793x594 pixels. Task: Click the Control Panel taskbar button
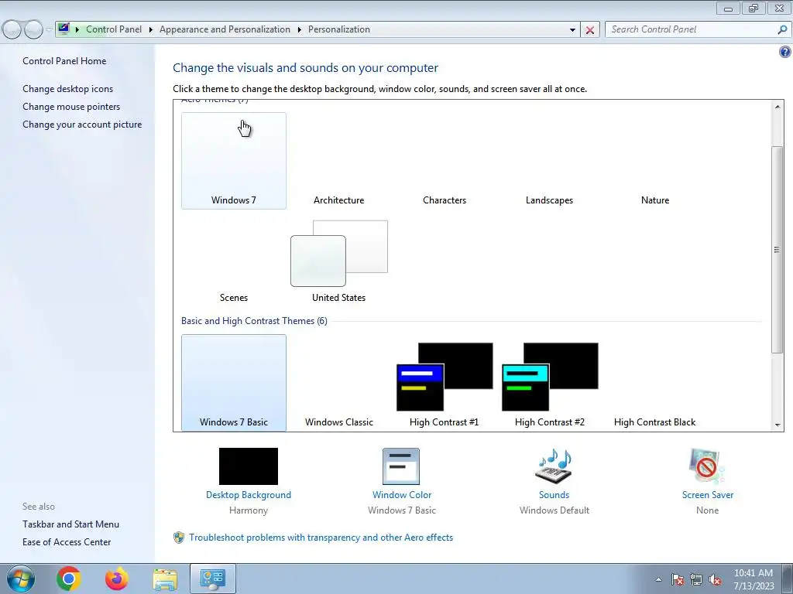tap(212, 579)
